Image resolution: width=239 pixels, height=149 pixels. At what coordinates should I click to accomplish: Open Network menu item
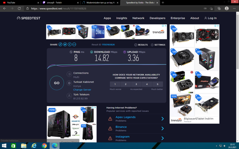tap(138, 18)
